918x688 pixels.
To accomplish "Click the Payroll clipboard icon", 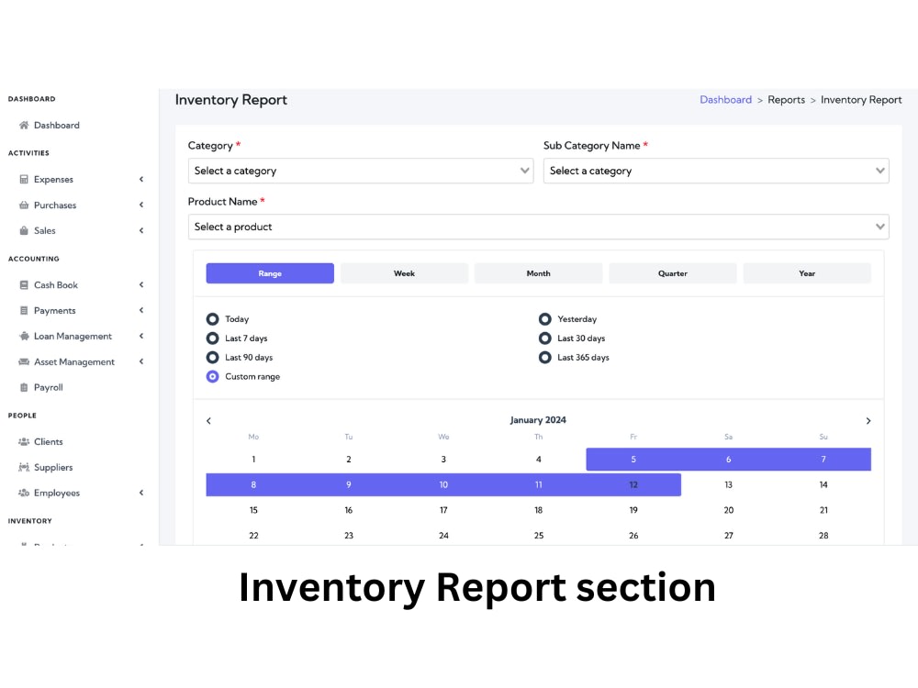I will pos(24,387).
